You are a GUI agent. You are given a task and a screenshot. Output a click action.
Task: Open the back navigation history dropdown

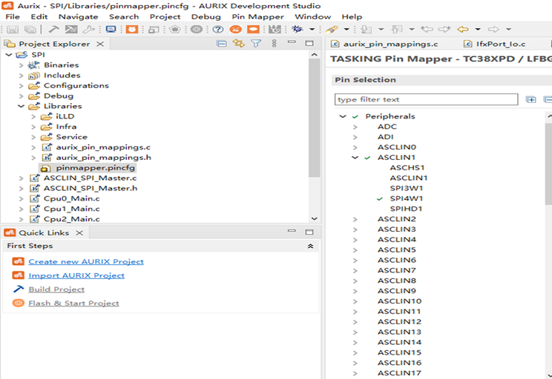click(x=478, y=29)
